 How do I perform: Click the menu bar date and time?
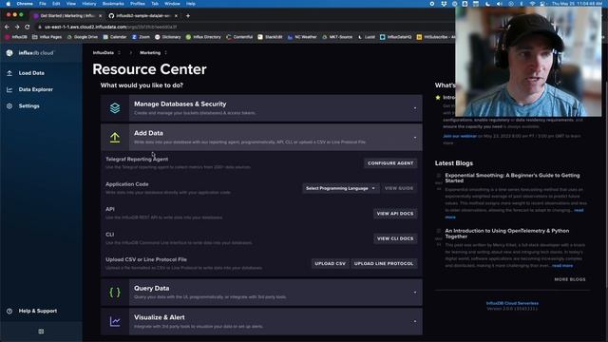coord(577,4)
